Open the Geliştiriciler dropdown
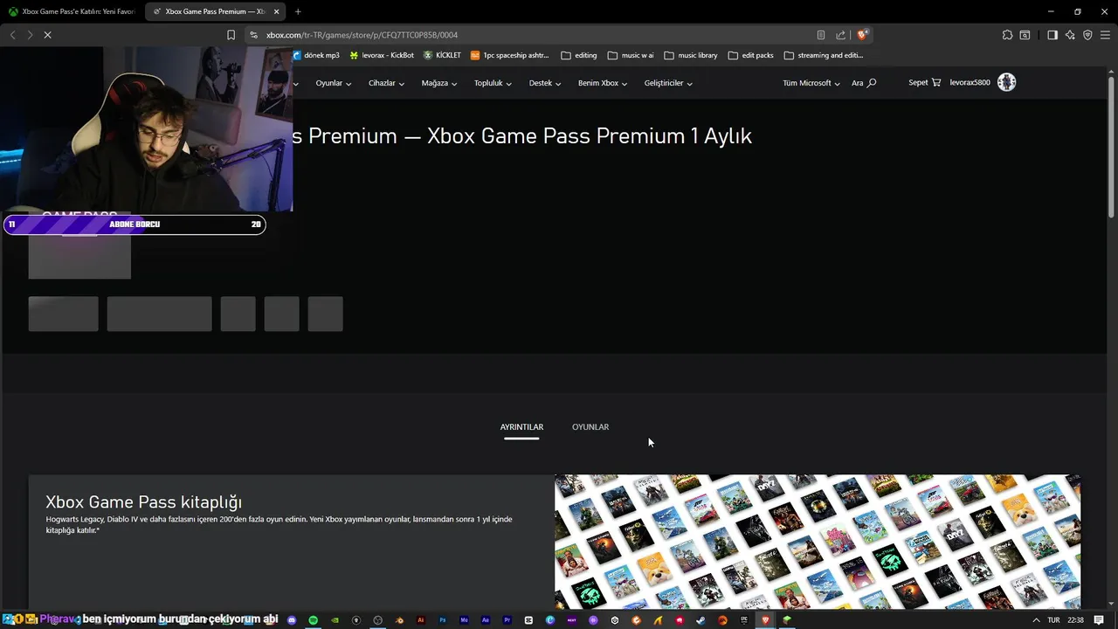The image size is (1118, 629). 668,83
